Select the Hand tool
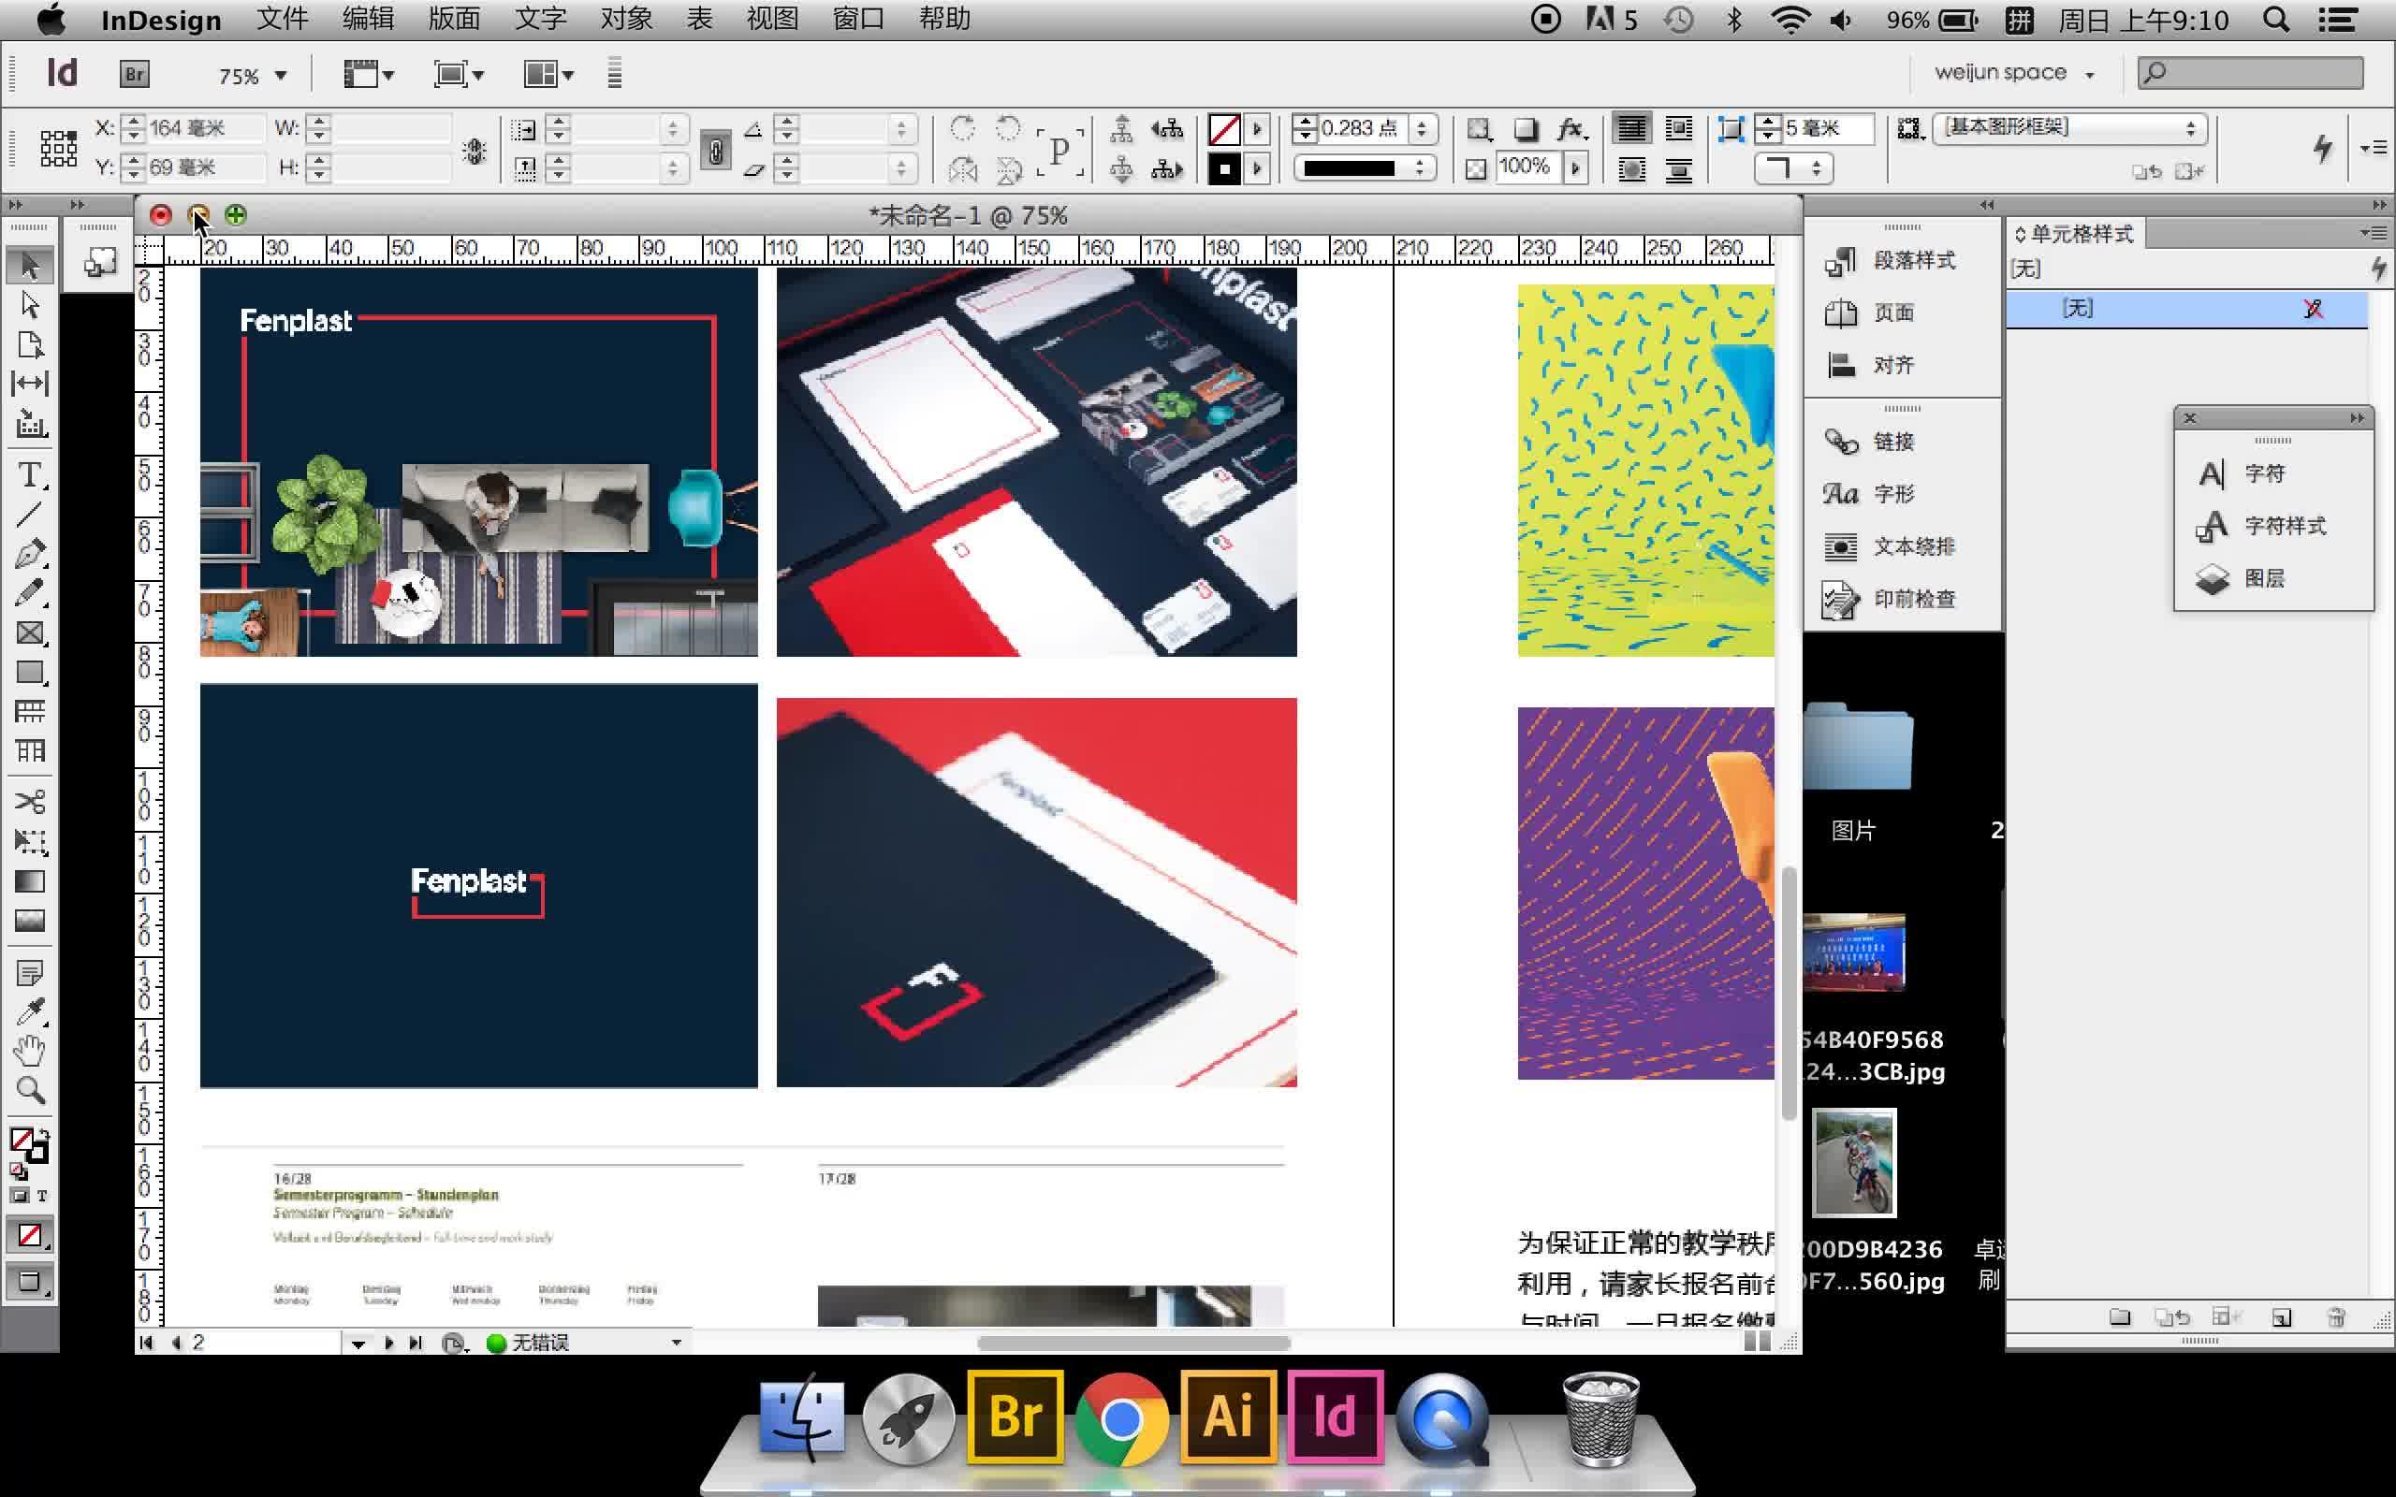 click(30, 1051)
